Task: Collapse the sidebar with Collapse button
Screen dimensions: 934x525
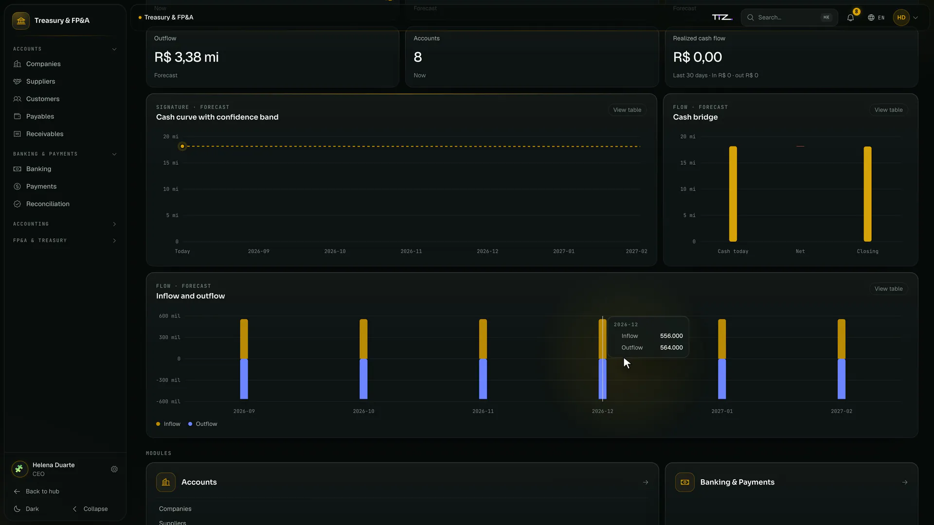Action: [90, 509]
